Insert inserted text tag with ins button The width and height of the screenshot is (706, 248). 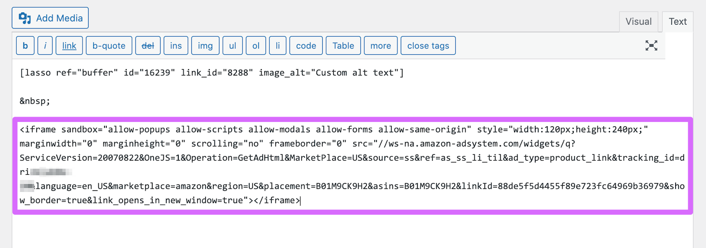point(176,45)
